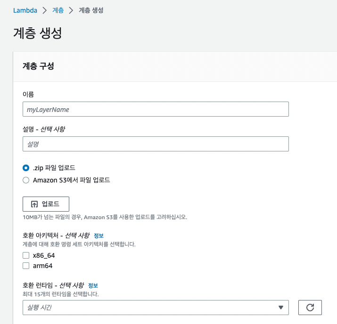Viewport: 337px width, 324px height.
Task: Click the 계층 생성 breadcrumb text
Action: click(x=91, y=10)
